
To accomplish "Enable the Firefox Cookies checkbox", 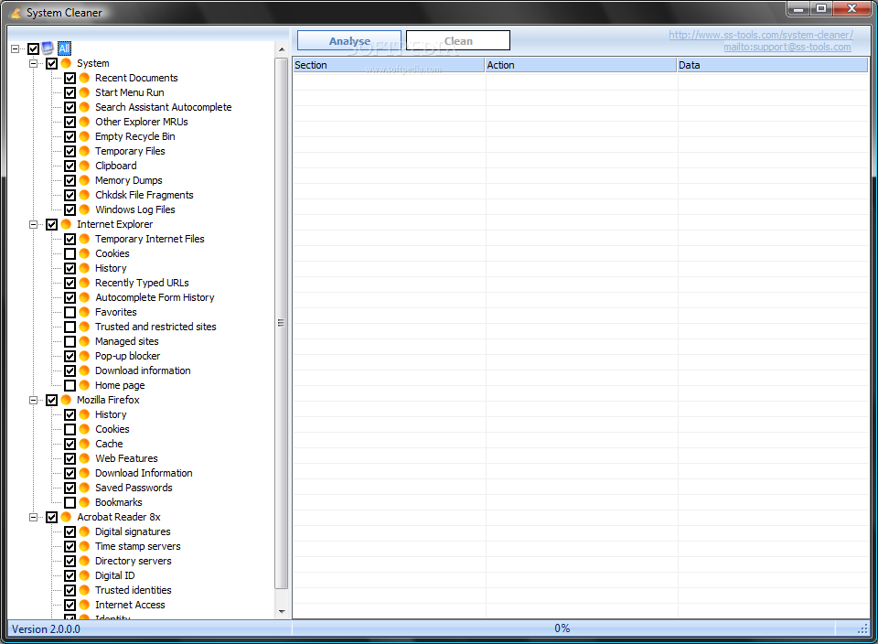I will pos(70,430).
